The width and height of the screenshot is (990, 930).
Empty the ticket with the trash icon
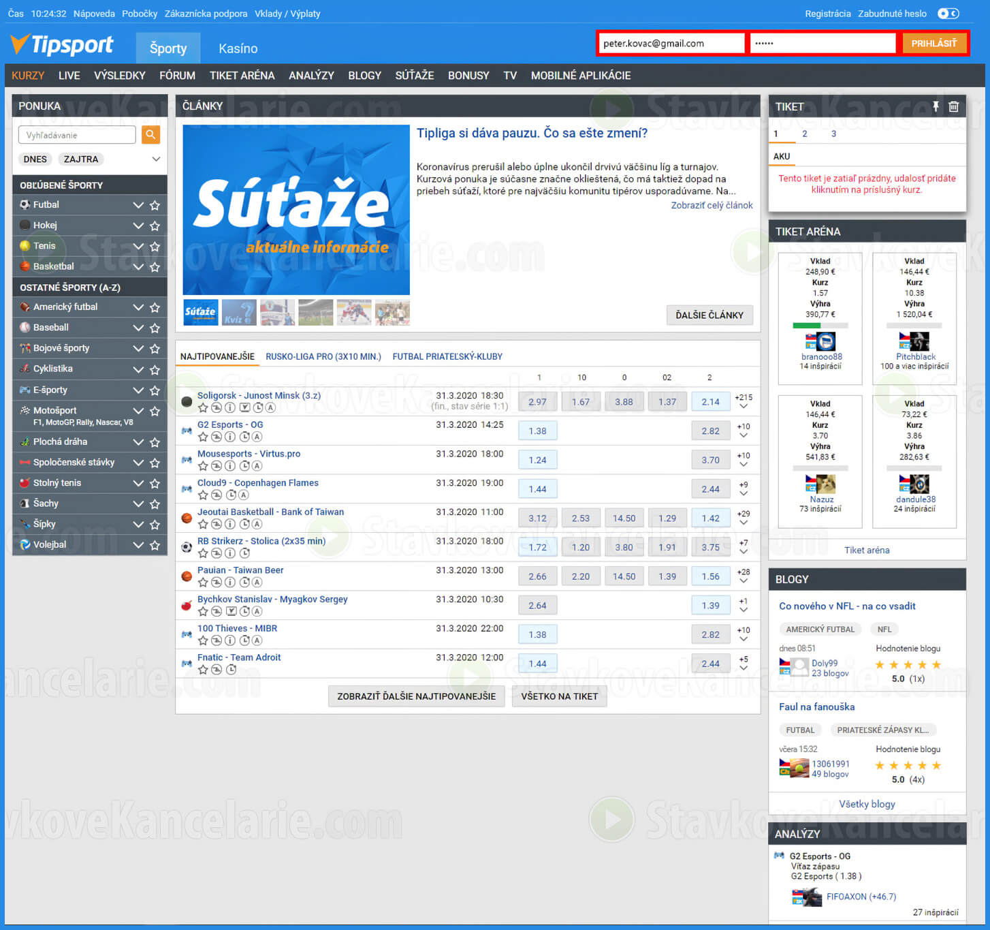coord(953,106)
